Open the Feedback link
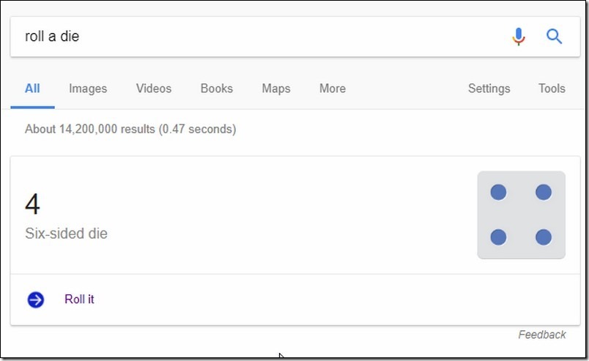589x361 pixels. 542,335
